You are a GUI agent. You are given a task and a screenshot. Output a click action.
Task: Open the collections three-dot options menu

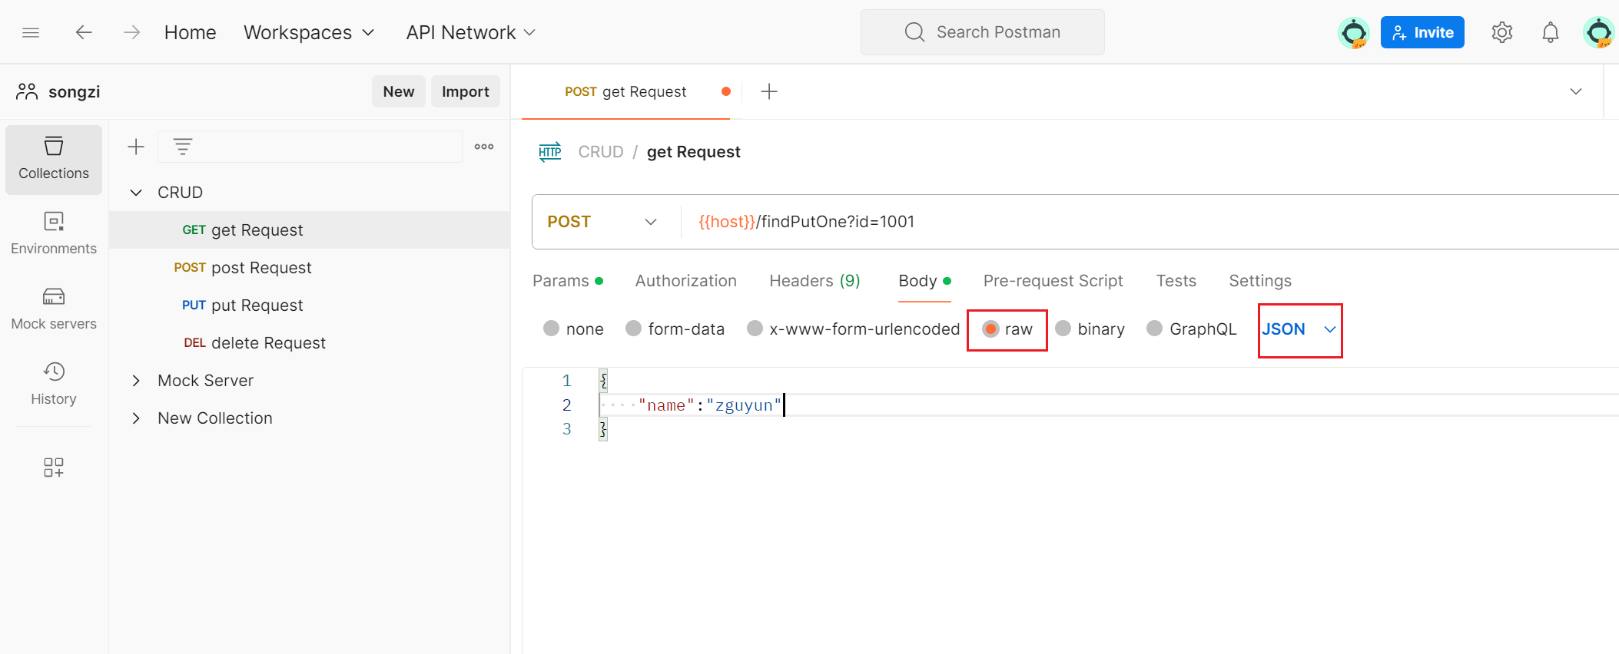(484, 147)
